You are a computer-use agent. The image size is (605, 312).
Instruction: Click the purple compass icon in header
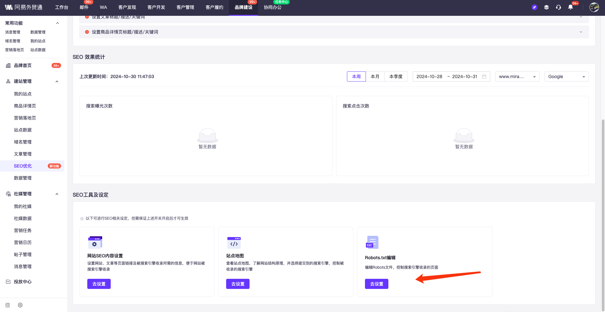[534, 7]
